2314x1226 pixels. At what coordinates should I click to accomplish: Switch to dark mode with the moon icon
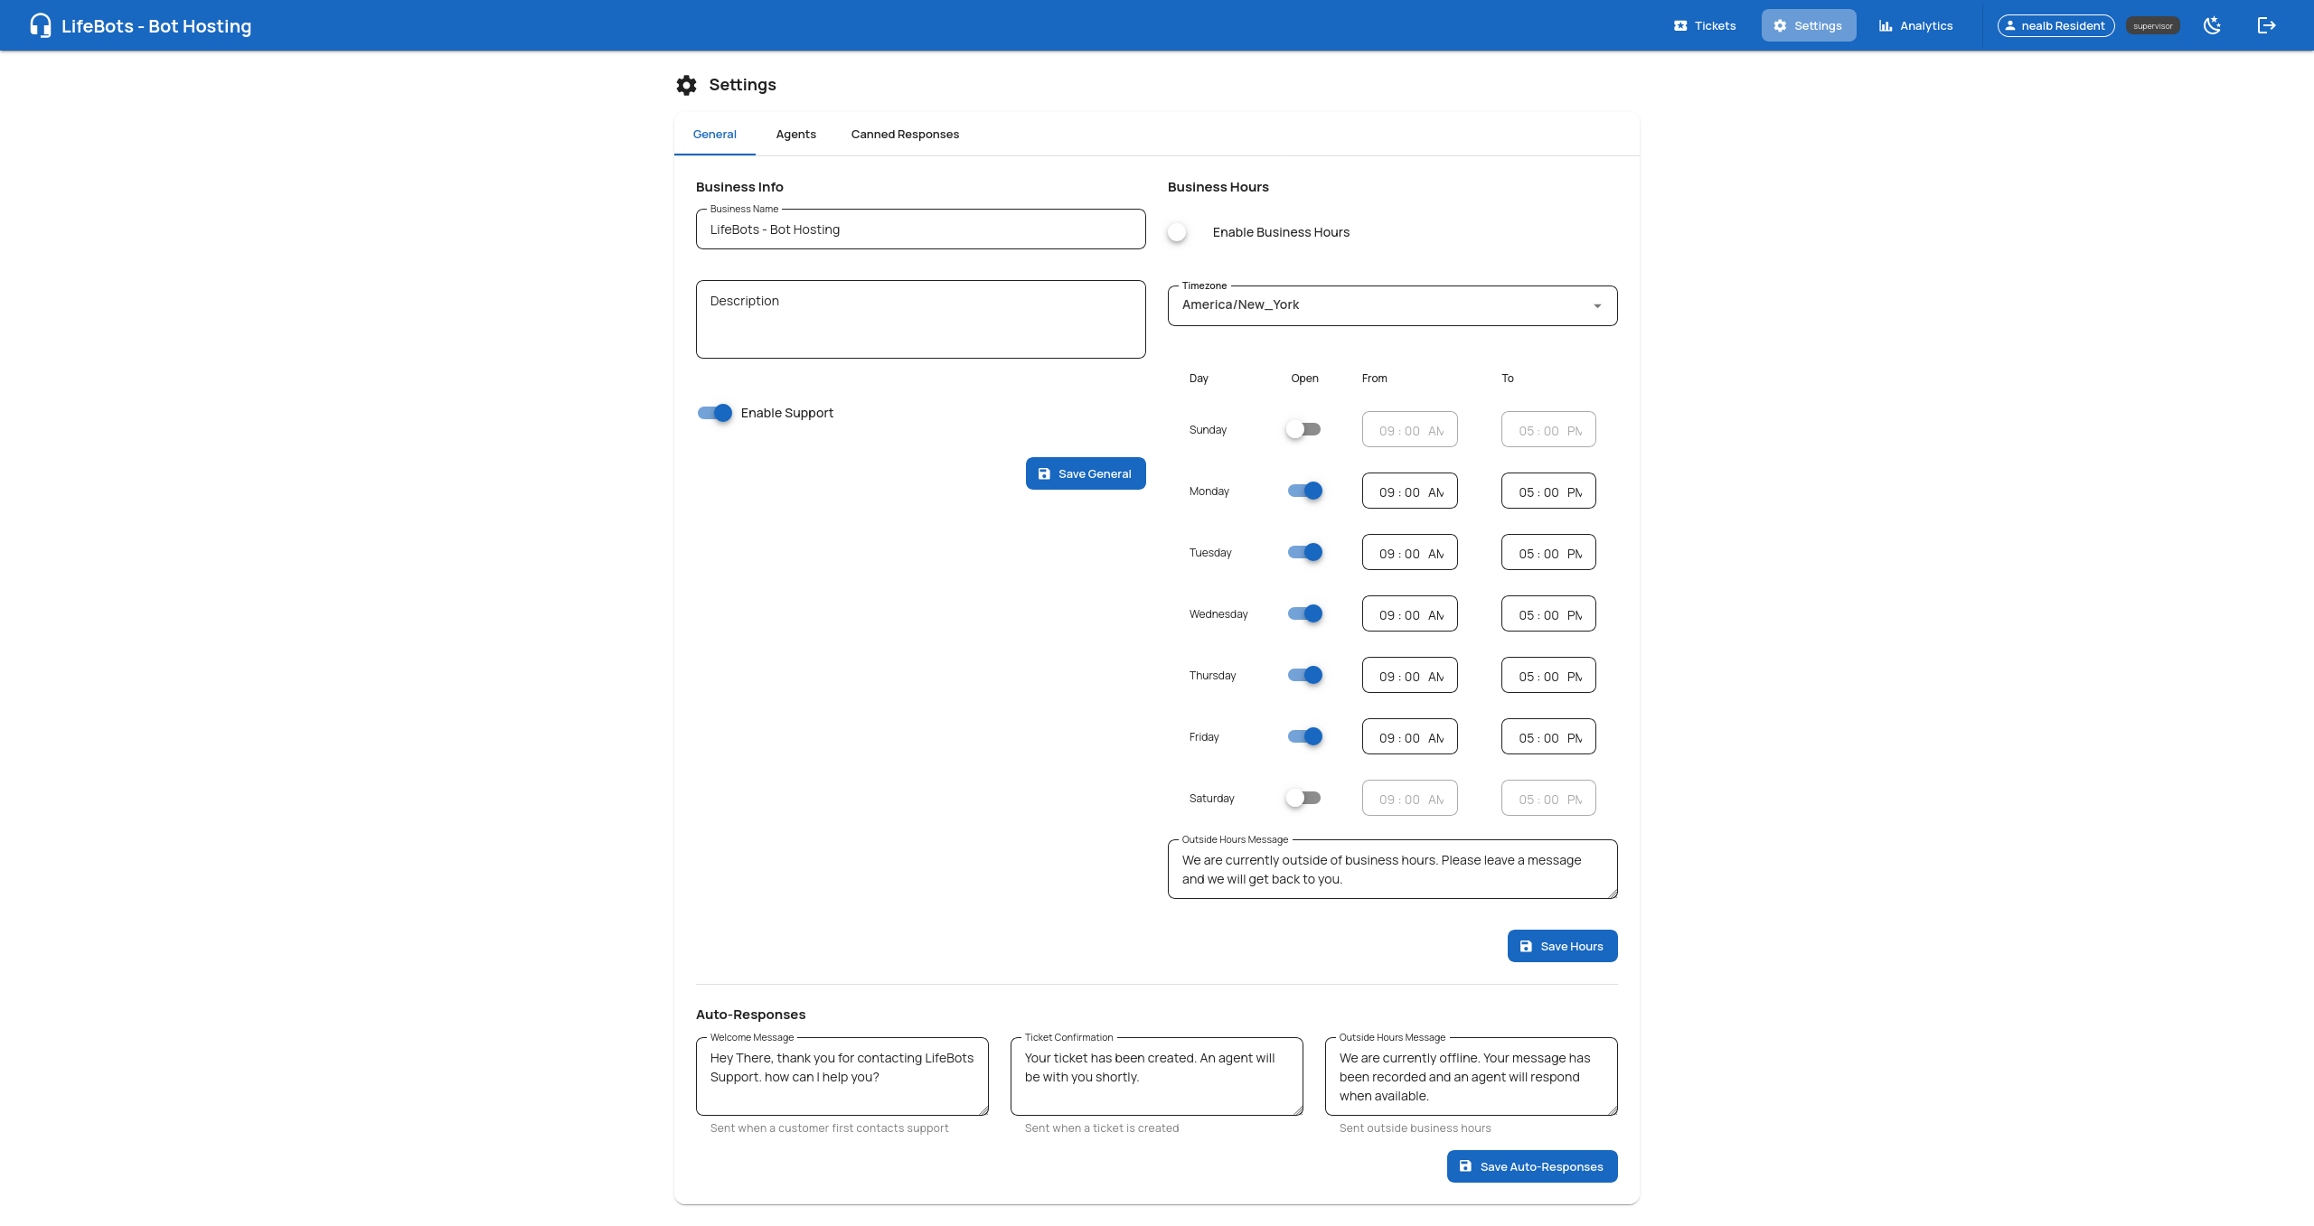[x=2213, y=25]
